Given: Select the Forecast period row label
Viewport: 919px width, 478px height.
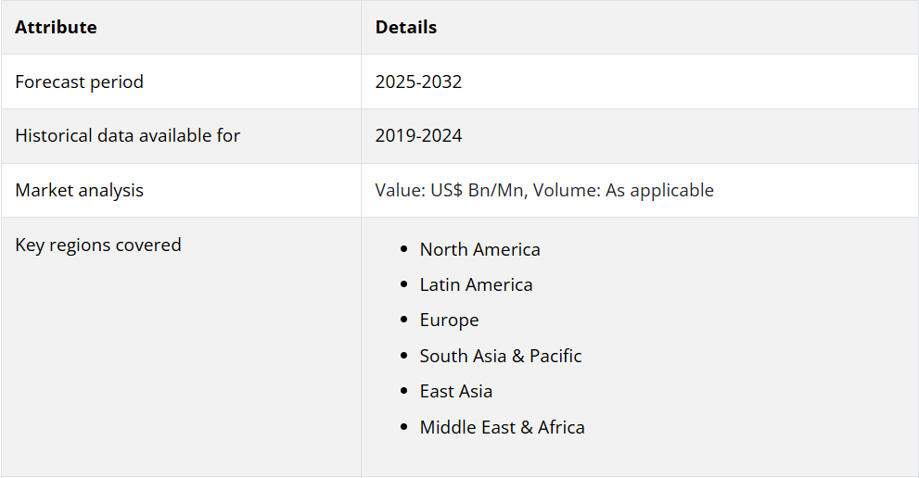Looking at the screenshot, I should 80,82.
